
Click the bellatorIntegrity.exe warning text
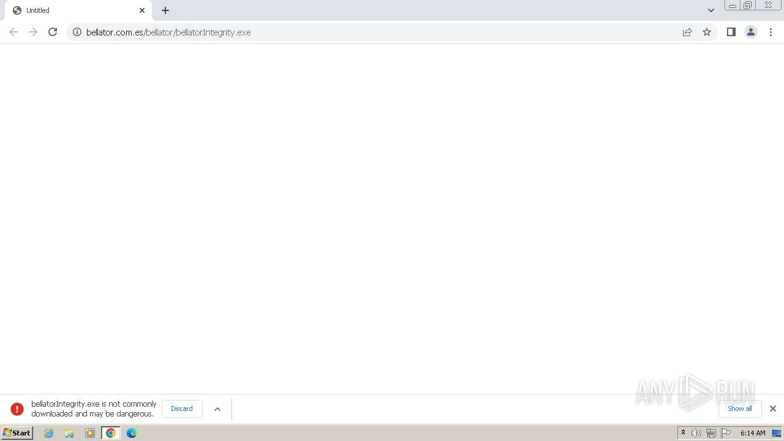click(94, 409)
